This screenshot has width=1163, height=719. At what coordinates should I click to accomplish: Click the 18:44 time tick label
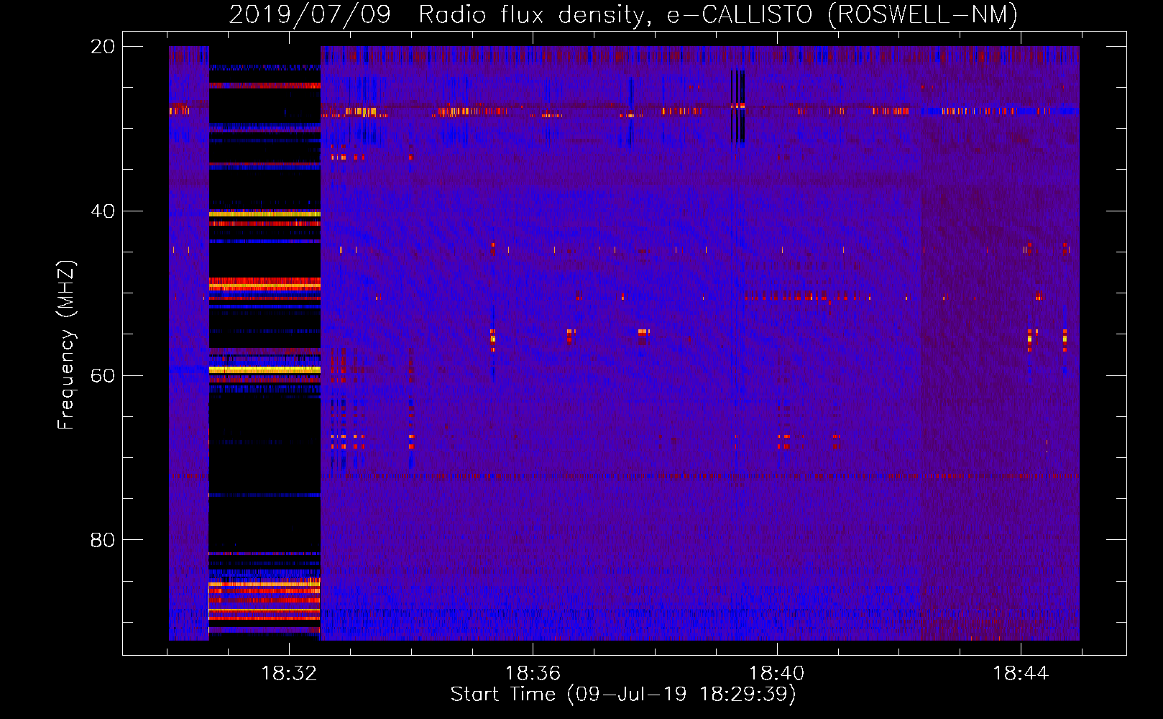(1021, 674)
